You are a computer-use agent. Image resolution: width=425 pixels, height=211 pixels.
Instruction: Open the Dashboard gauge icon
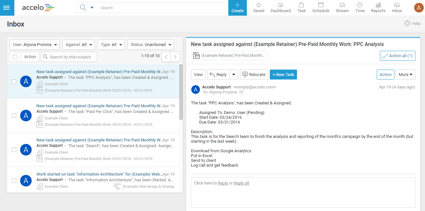click(281, 5)
